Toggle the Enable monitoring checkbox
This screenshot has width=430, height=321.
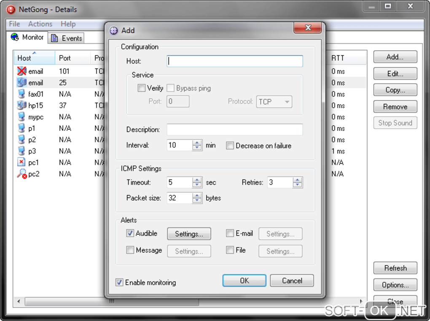119,282
